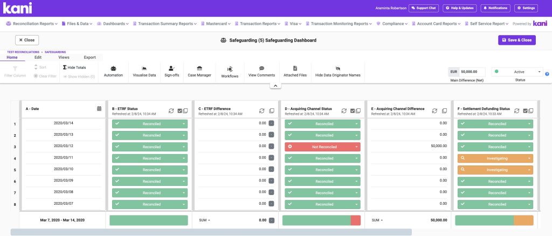This screenshot has width=552, height=236.
Task: Collapse the toolbar ribbon chevron
Action: [274, 86]
